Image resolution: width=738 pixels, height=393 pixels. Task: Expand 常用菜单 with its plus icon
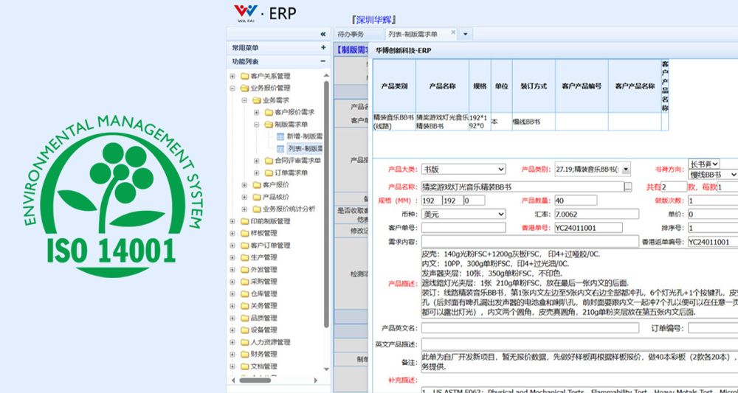323,47
